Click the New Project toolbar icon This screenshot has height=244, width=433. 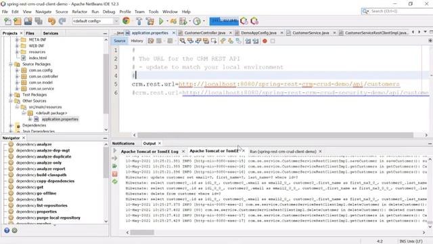click(x=18, y=21)
